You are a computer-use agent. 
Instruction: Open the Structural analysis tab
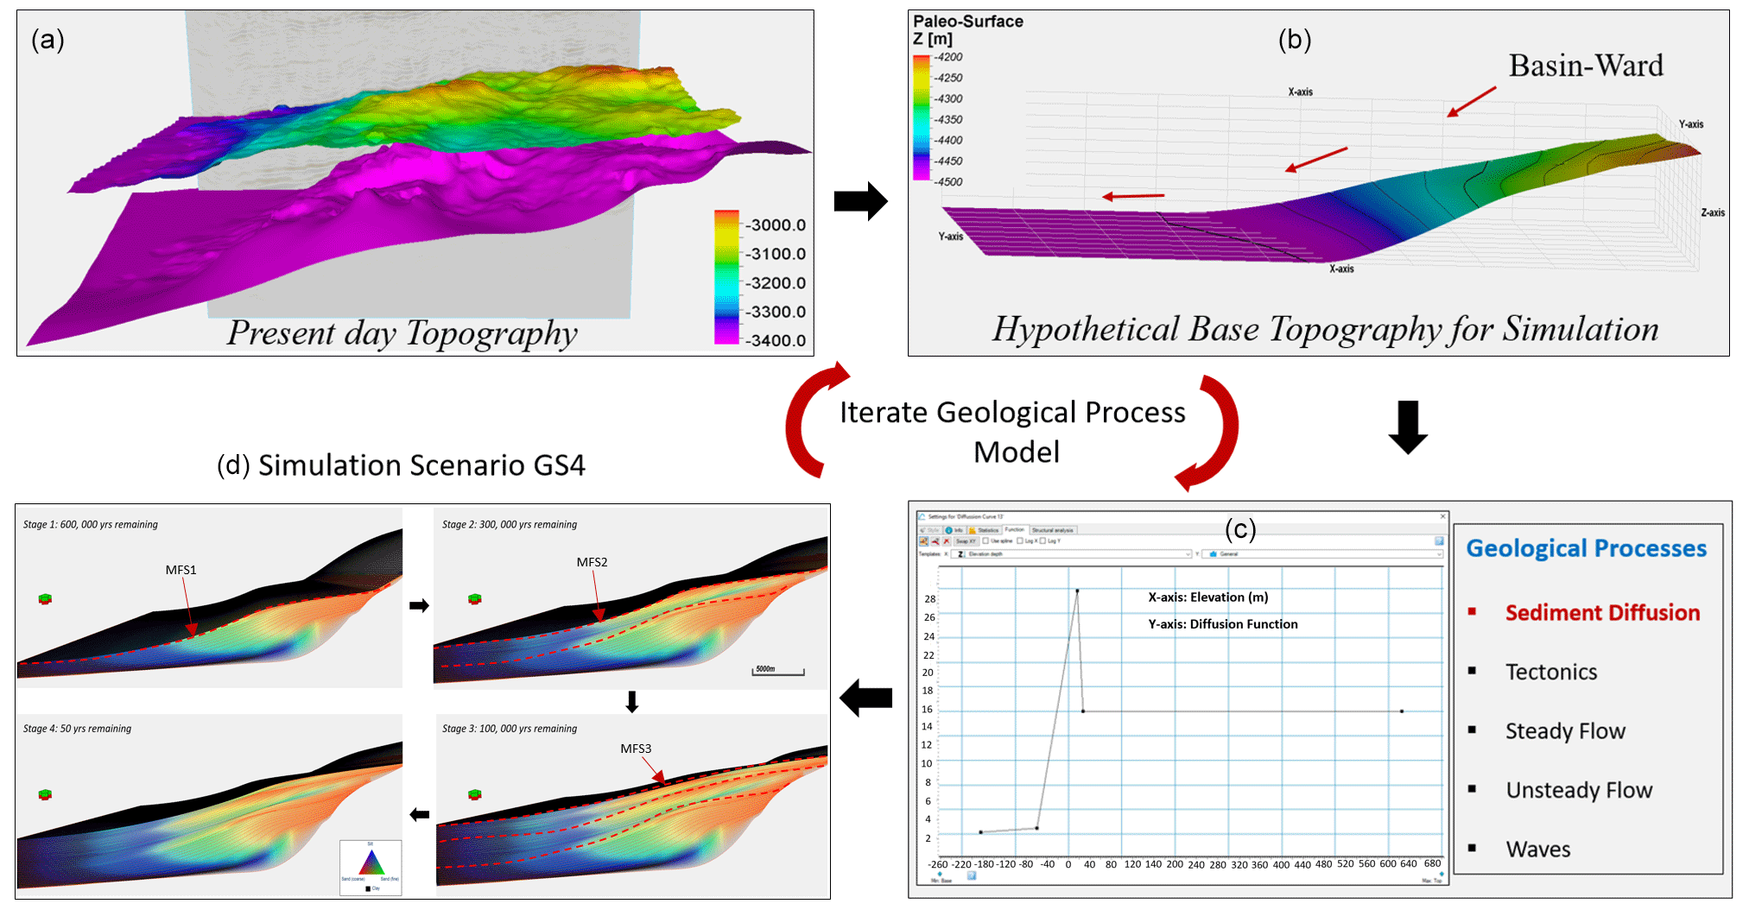pyautogui.click(x=1052, y=530)
